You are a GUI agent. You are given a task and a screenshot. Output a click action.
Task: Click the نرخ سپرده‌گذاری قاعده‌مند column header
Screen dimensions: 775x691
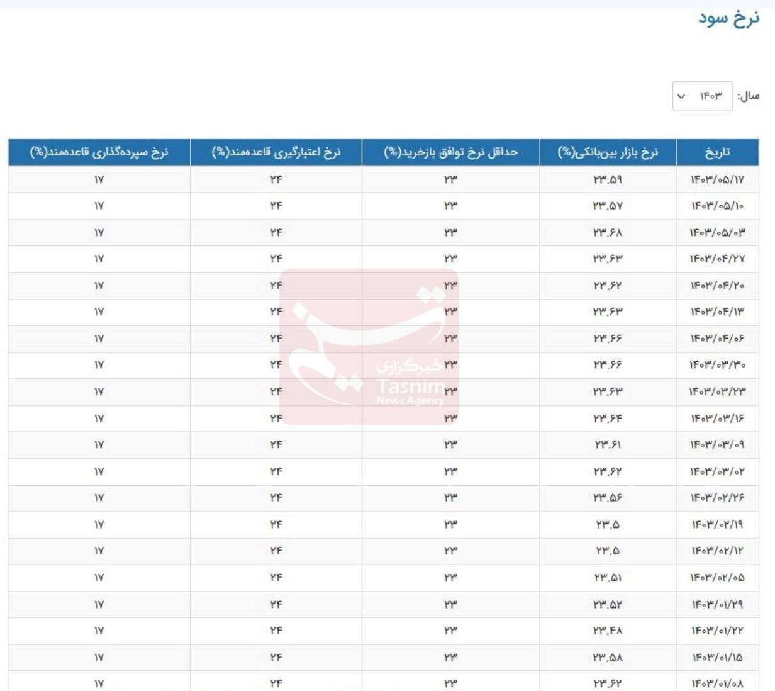[x=99, y=152]
